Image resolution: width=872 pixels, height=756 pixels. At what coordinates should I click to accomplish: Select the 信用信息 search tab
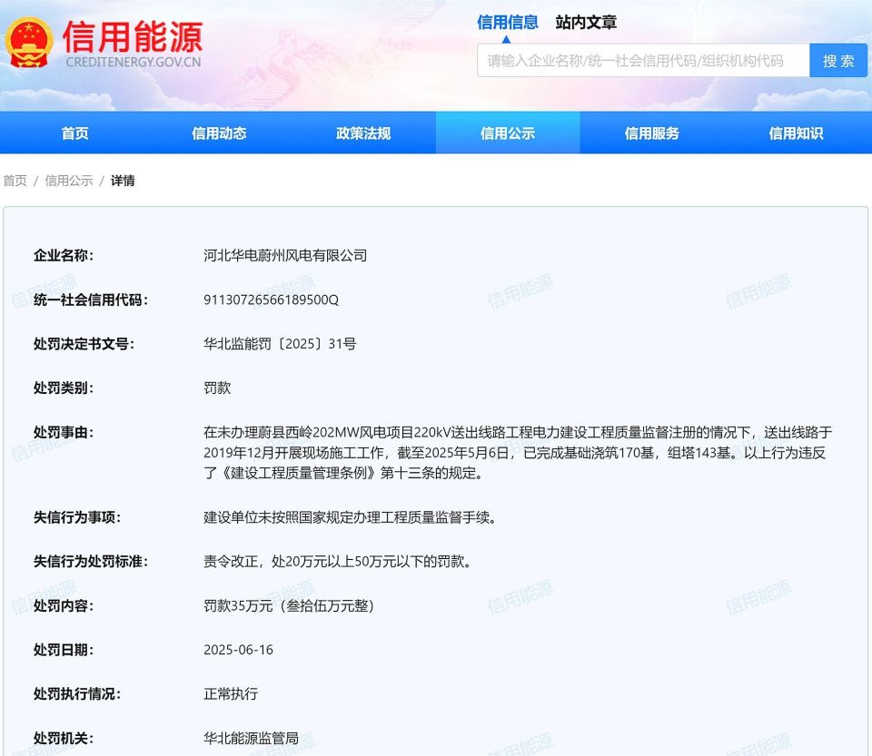pyautogui.click(x=507, y=23)
